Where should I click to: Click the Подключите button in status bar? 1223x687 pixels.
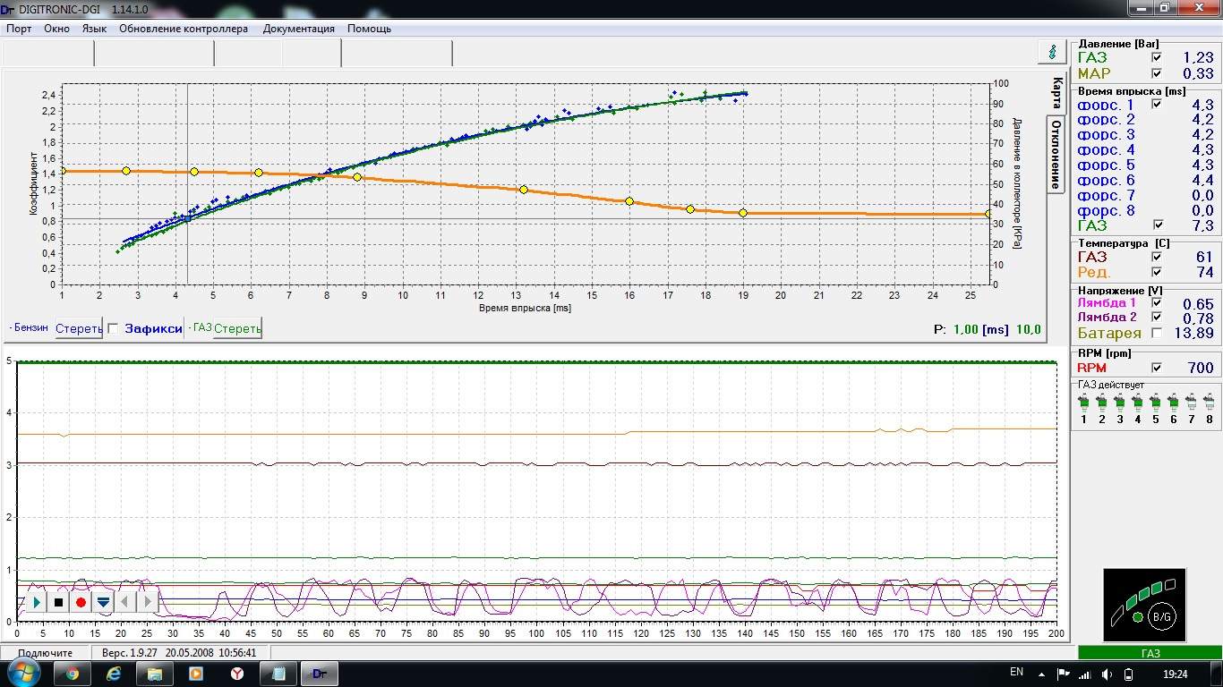tap(45, 653)
